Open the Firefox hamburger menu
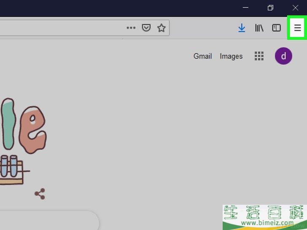This screenshot has width=307, height=230. point(297,28)
